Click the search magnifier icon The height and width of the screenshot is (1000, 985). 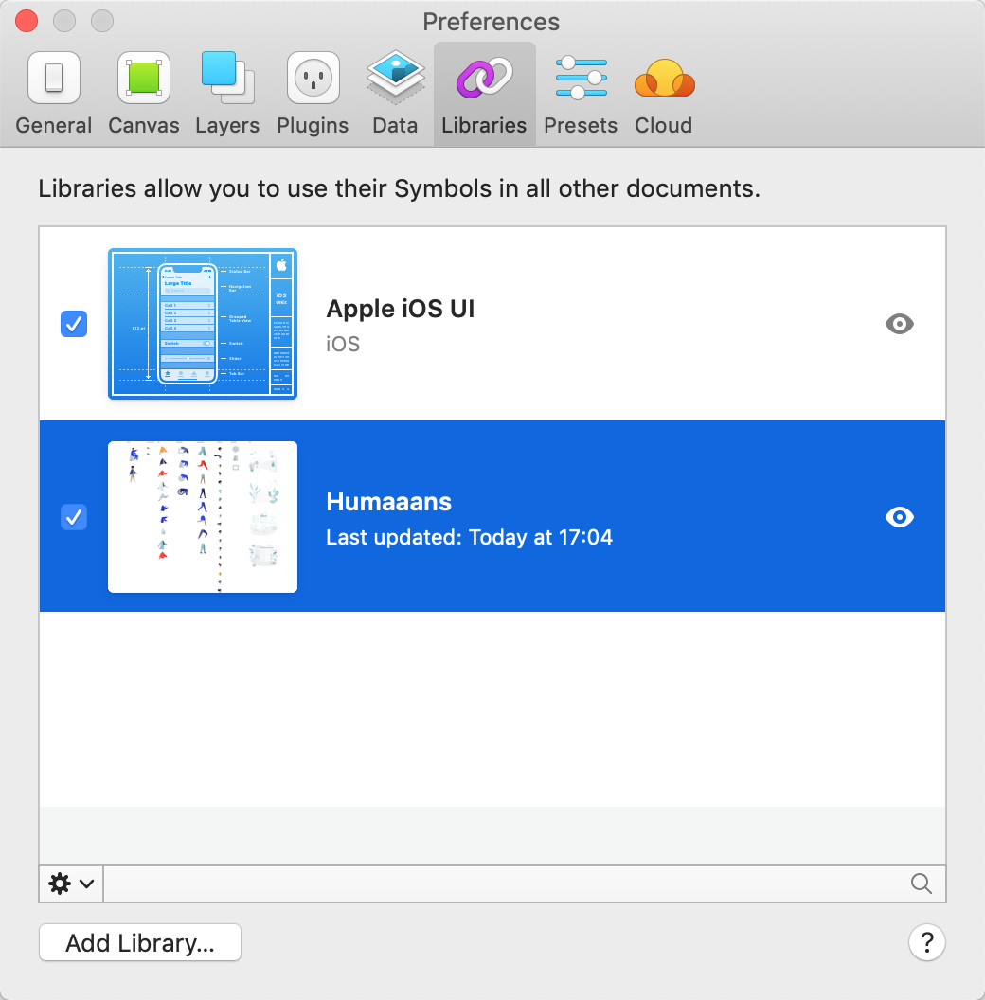point(922,884)
